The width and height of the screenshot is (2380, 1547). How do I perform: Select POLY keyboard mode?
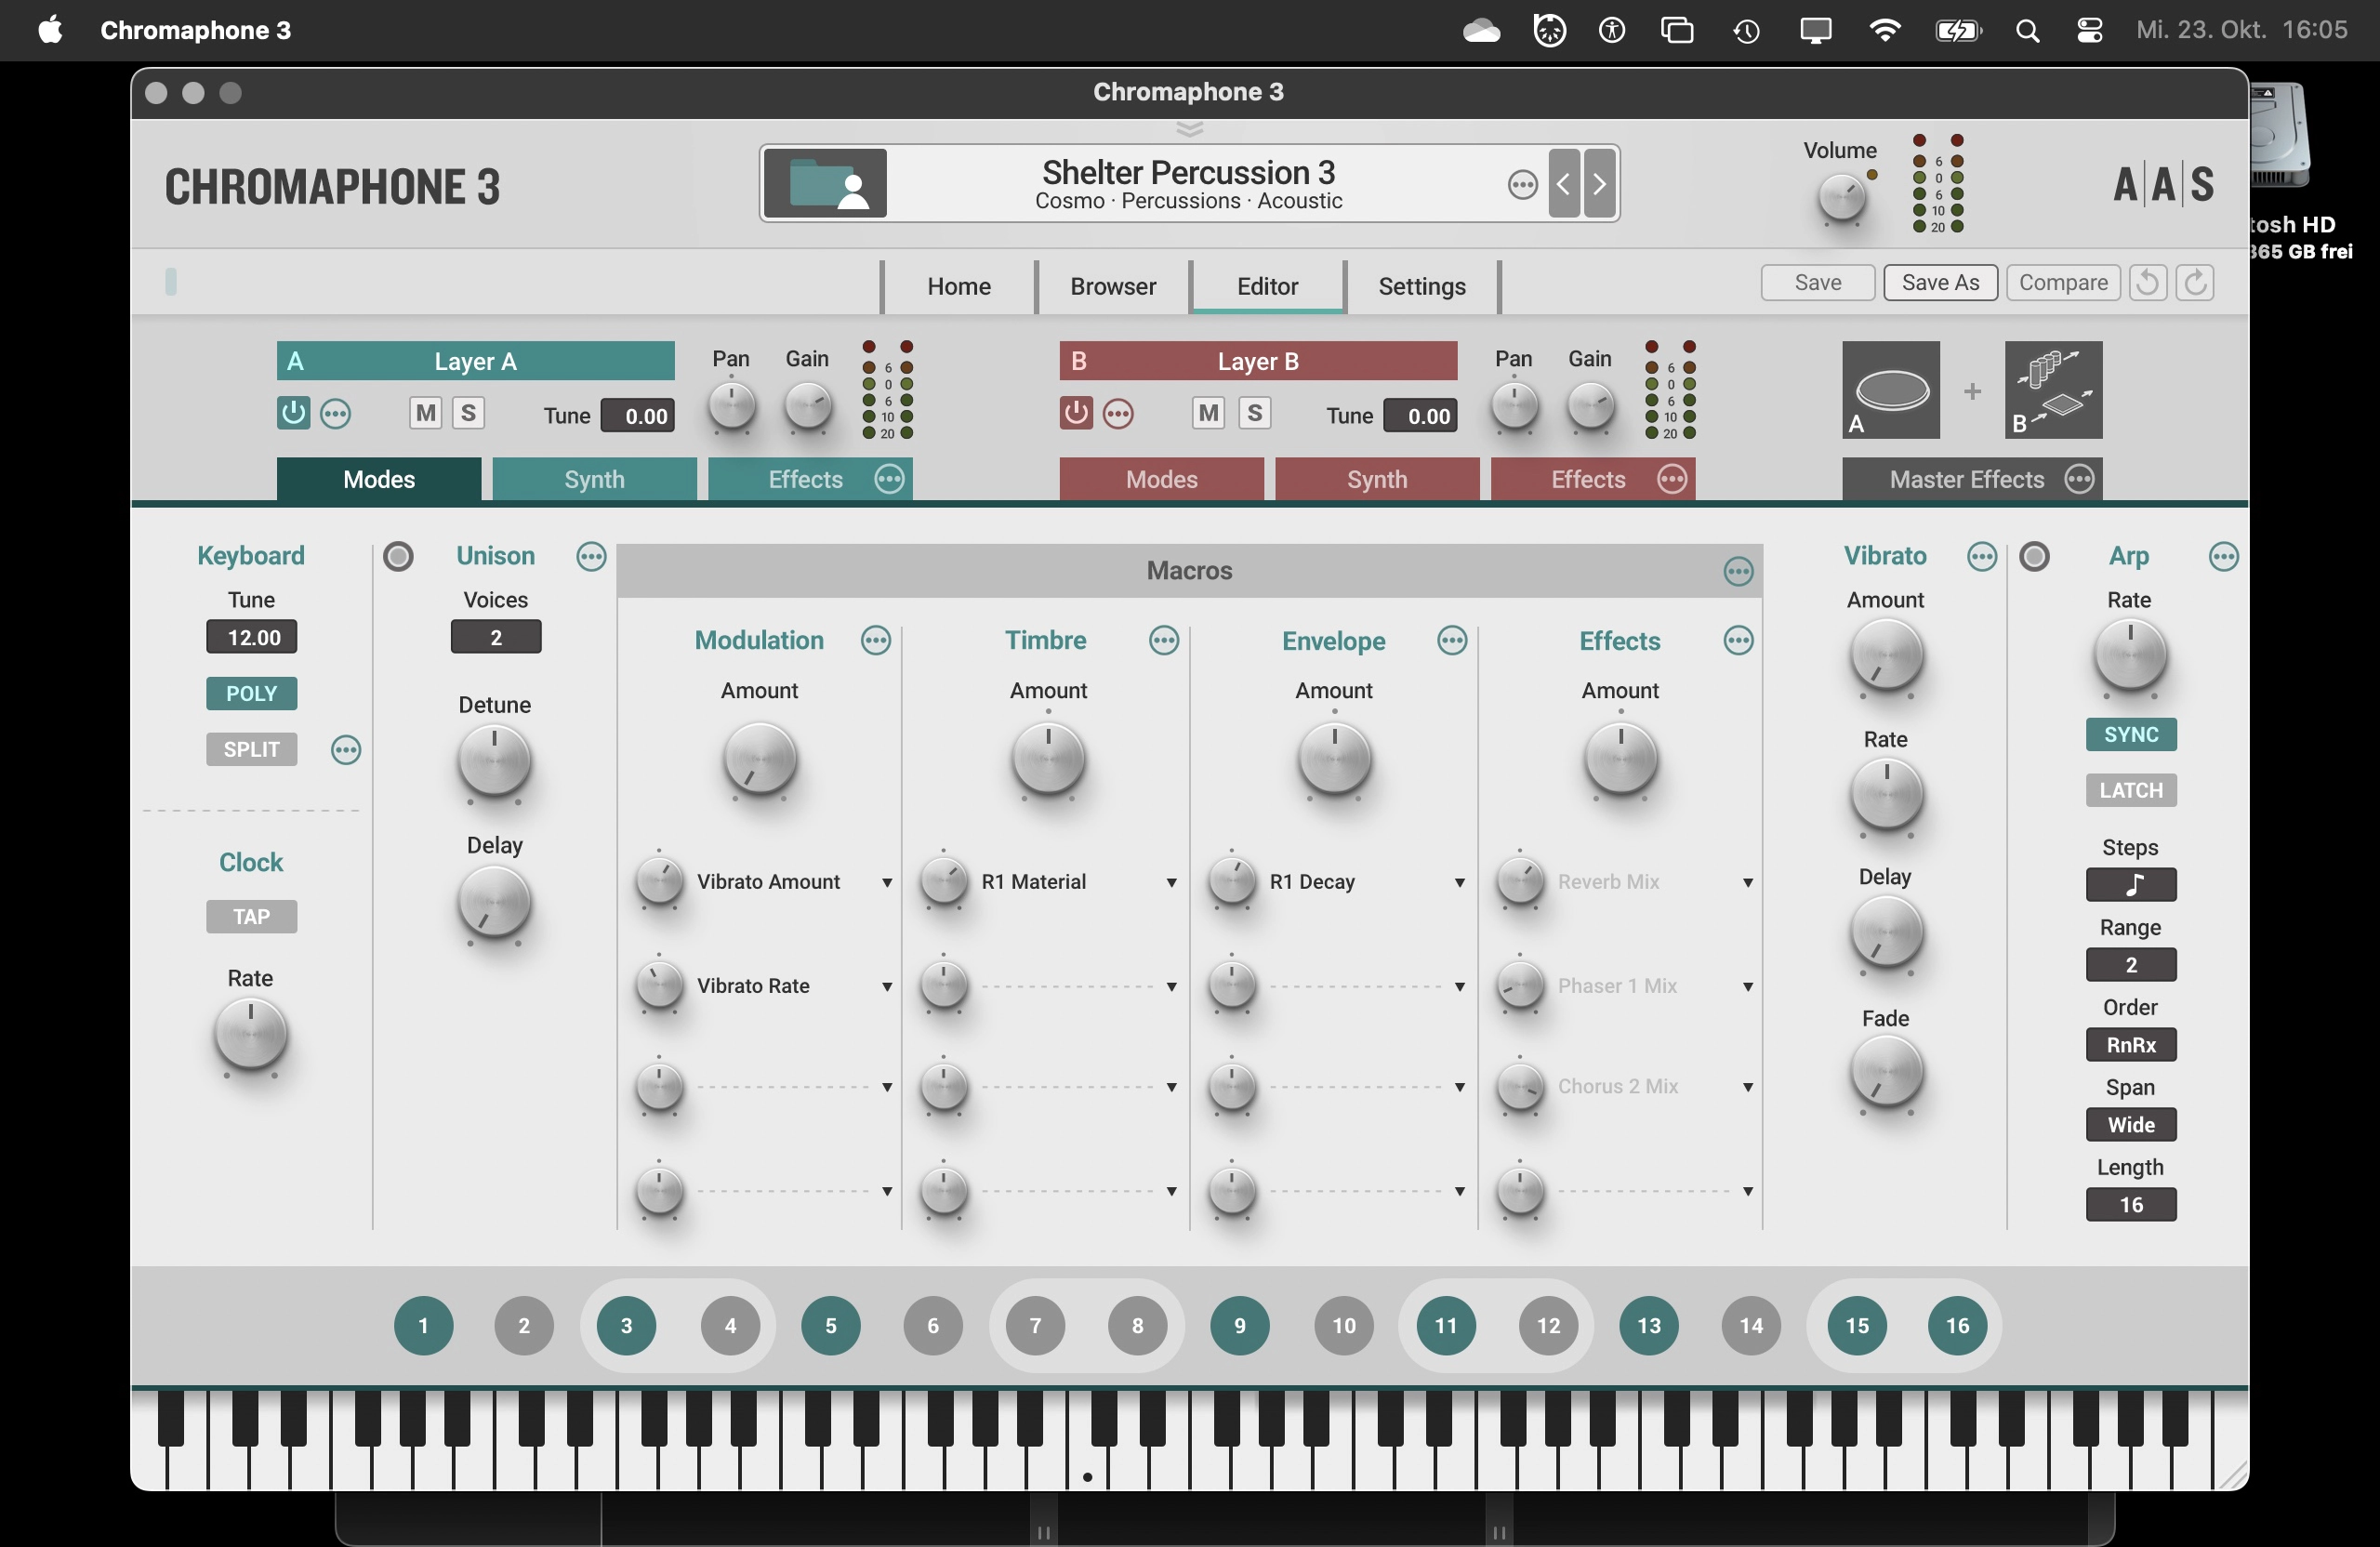(251, 694)
